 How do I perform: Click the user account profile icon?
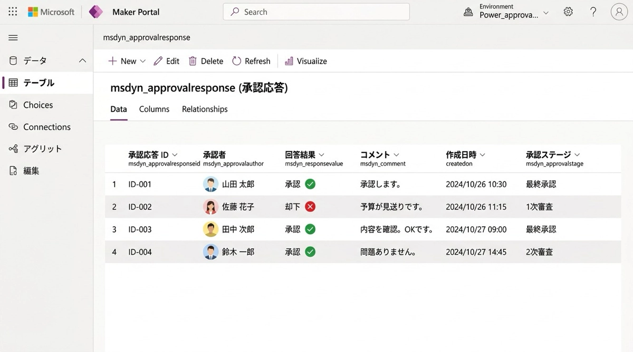coord(619,12)
